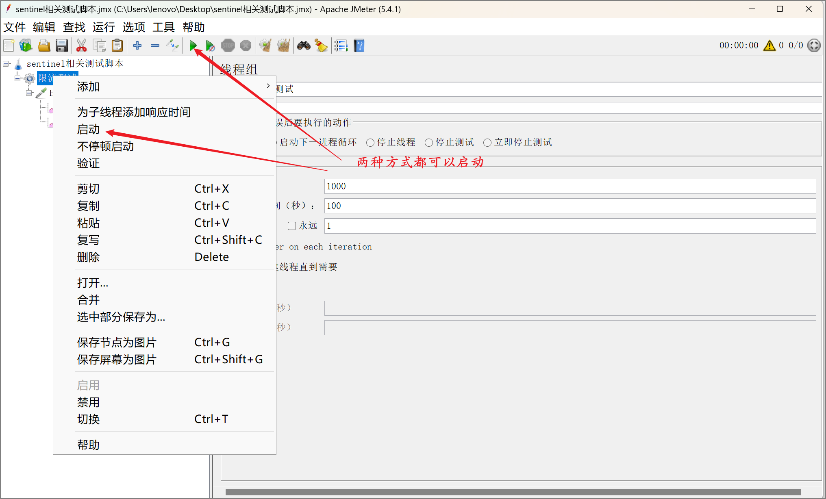The width and height of the screenshot is (826, 499).
Task: Start no pauses toolbar icon
Action: (210, 46)
